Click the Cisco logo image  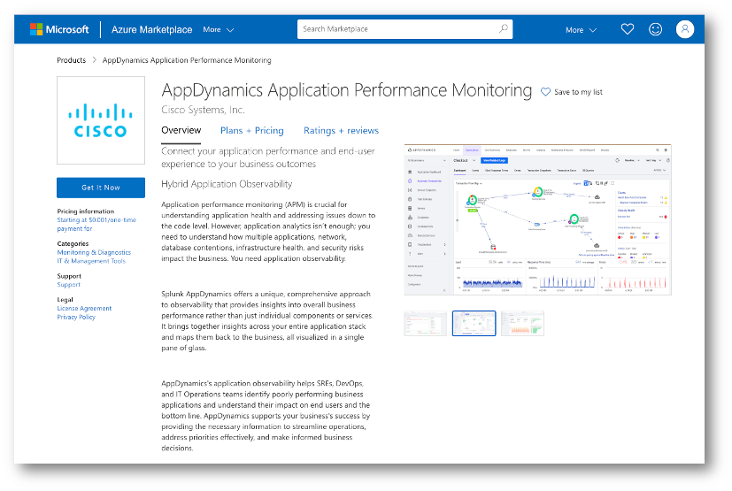[x=101, y=120]
